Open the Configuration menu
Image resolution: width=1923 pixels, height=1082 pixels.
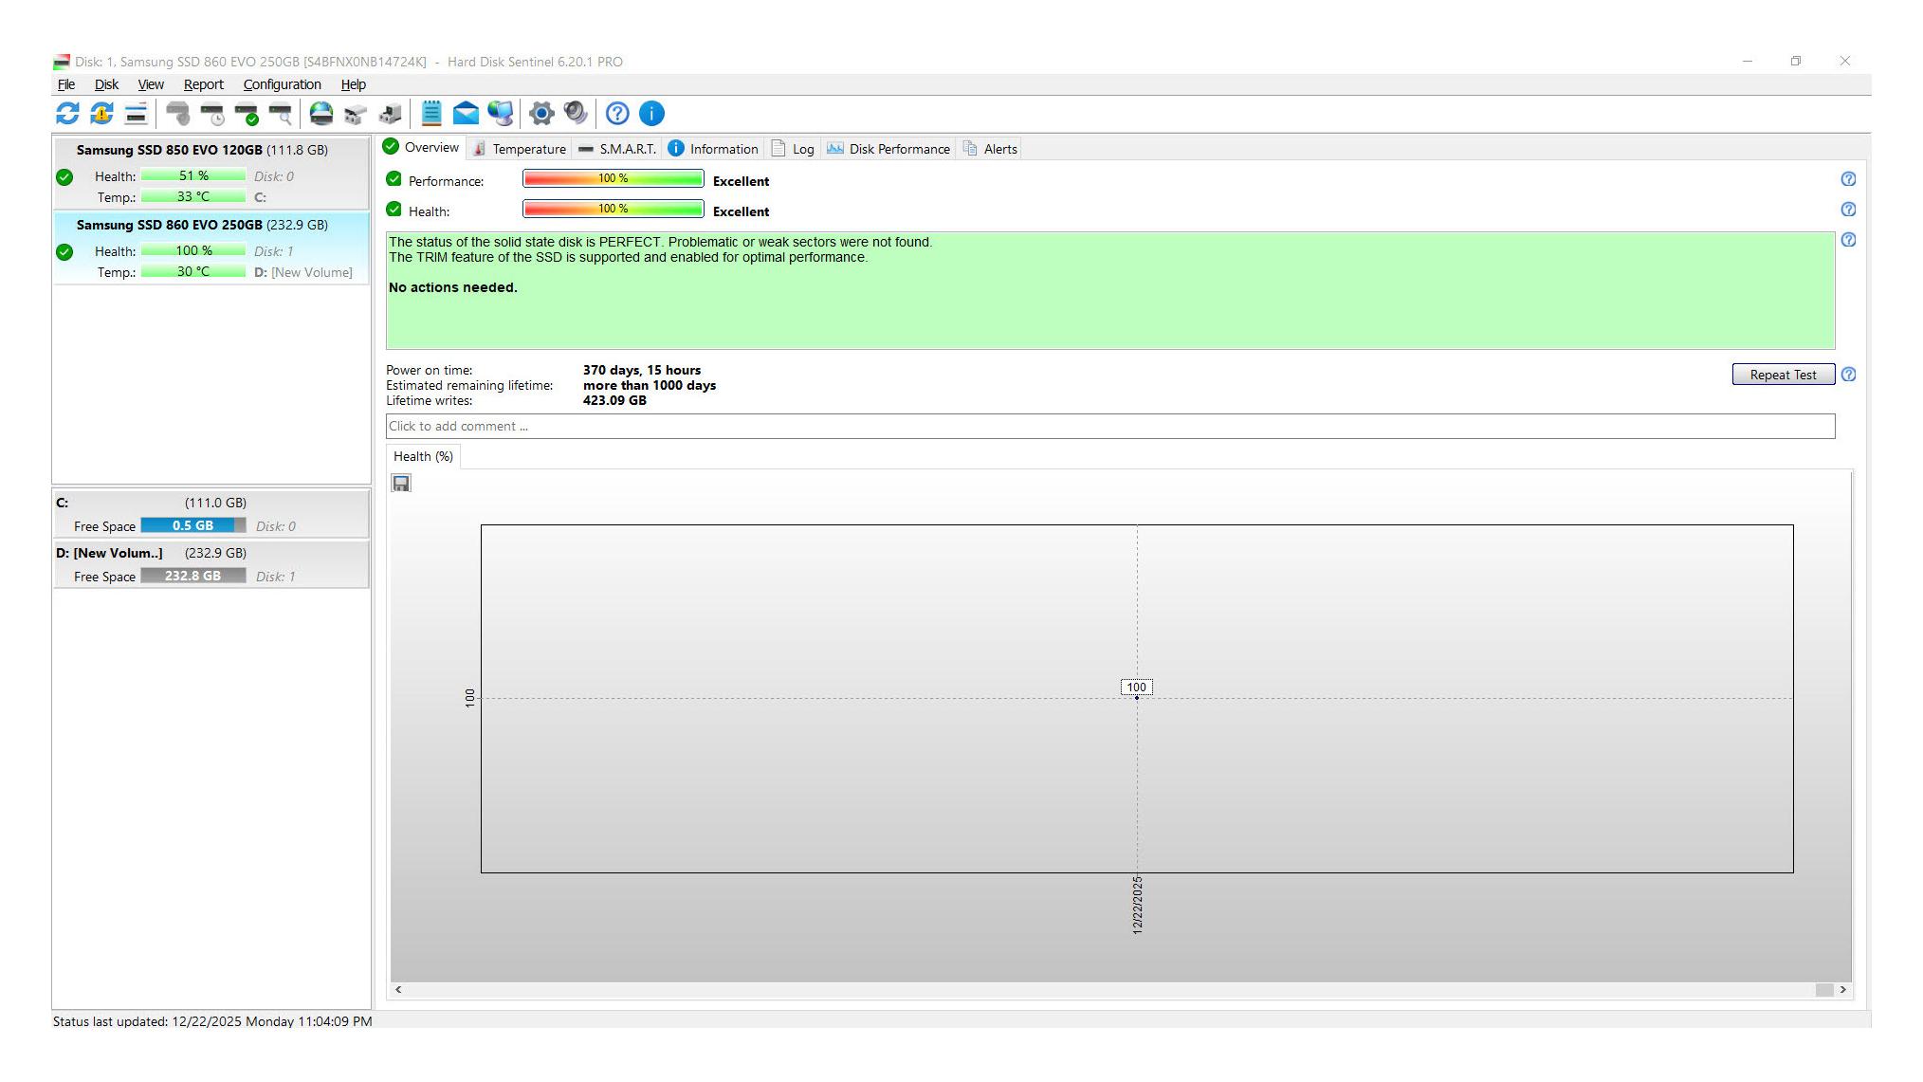282,84
